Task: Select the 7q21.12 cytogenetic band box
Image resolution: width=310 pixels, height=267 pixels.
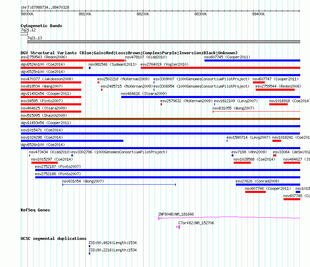Action: pyautogui.click(x=24, y=34)
